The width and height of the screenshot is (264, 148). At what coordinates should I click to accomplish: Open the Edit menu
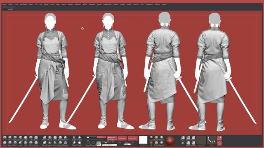(x=36, y=5)
